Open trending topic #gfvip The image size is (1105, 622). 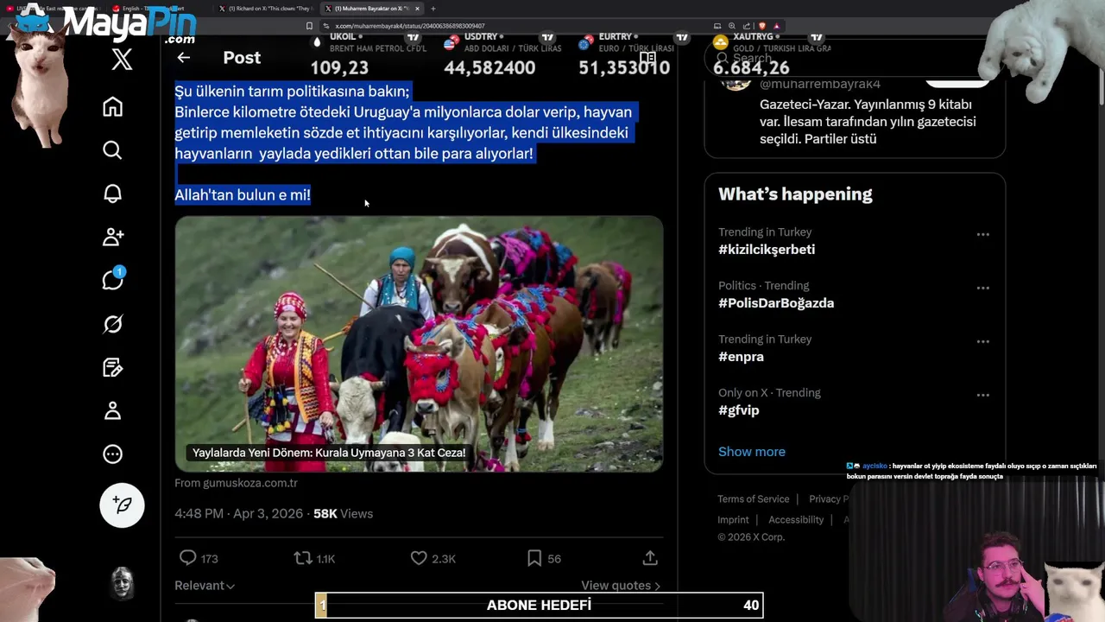click(739, 410)
